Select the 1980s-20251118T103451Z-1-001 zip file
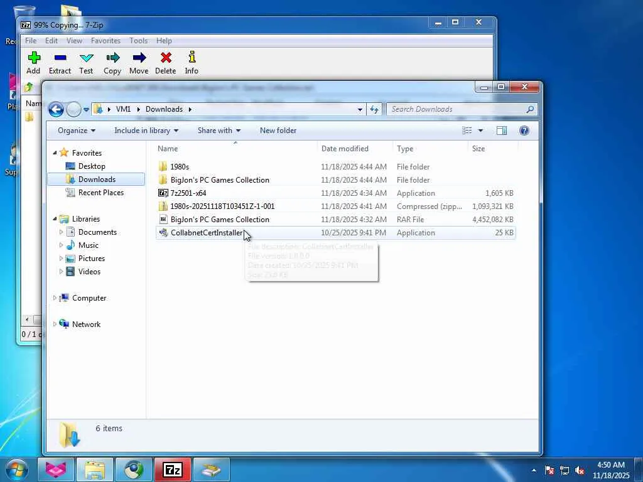Viewport: 643px width, 482px height. pyautogui.click(x=222, y=206)
